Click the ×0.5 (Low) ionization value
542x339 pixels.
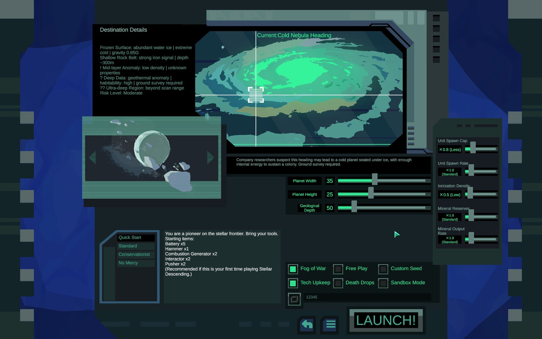tap(450, 195)
